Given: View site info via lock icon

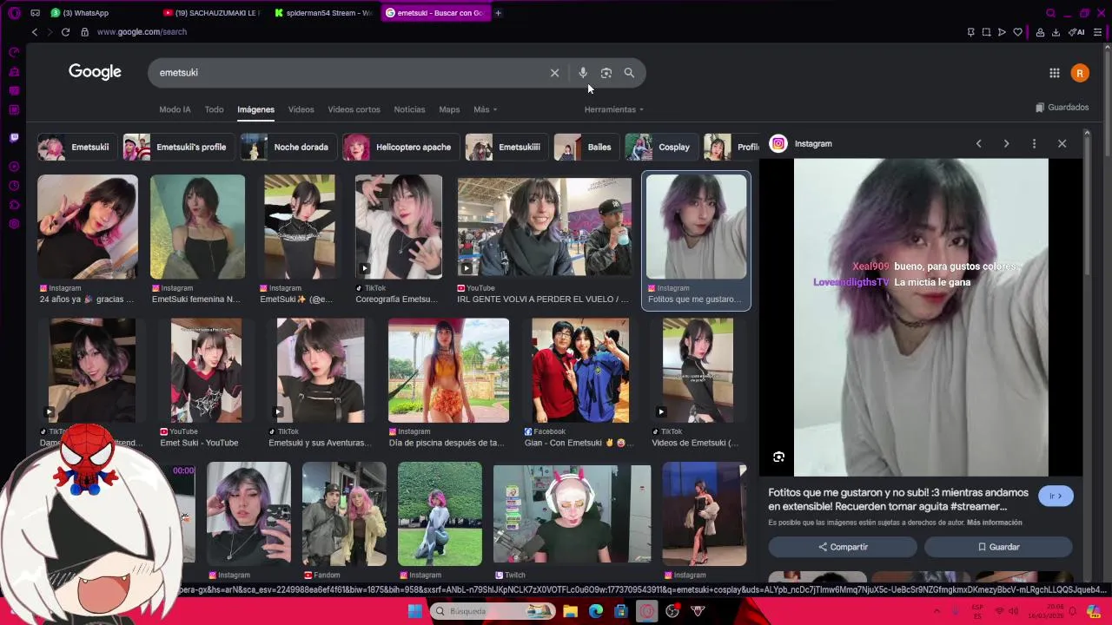Looking at the screenshot, I should 84,32.
